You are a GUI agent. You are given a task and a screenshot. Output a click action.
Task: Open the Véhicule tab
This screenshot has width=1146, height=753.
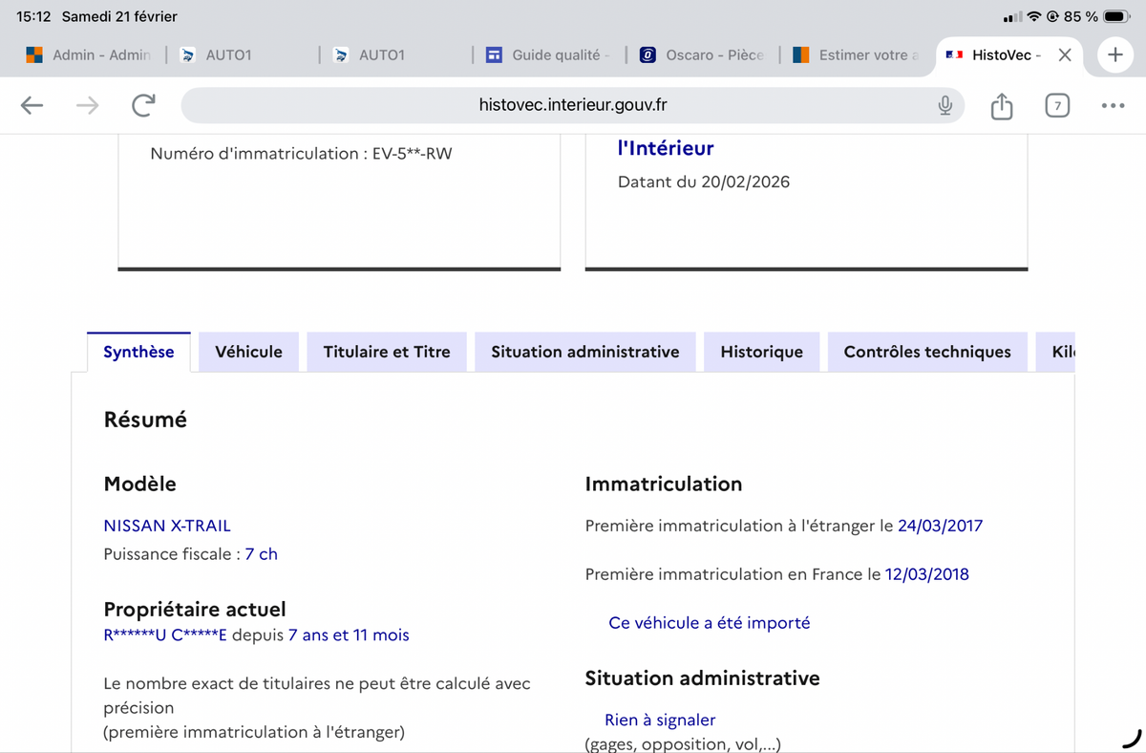[x=248, y=352]
